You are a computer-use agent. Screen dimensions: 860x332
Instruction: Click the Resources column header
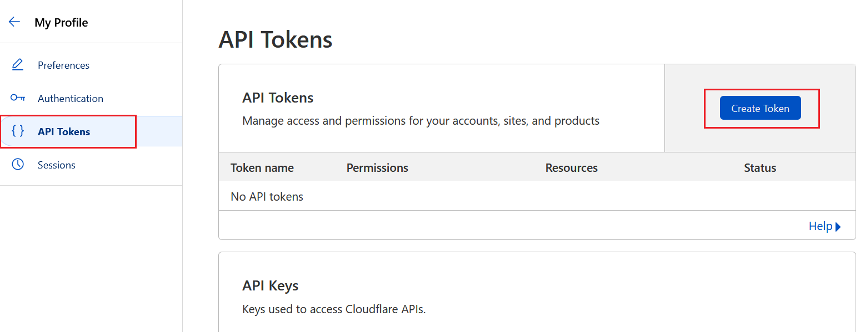pyautogui.click(x=571, y=168)
